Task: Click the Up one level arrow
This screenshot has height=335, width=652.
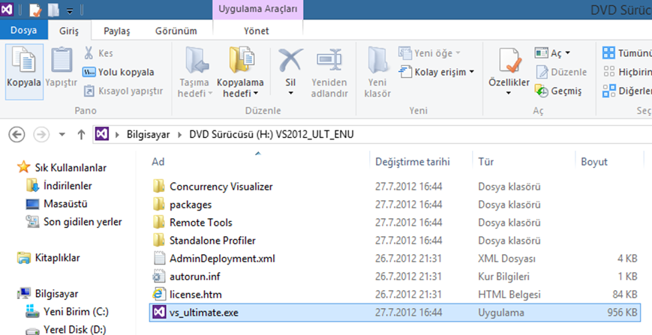Action: 82,134
